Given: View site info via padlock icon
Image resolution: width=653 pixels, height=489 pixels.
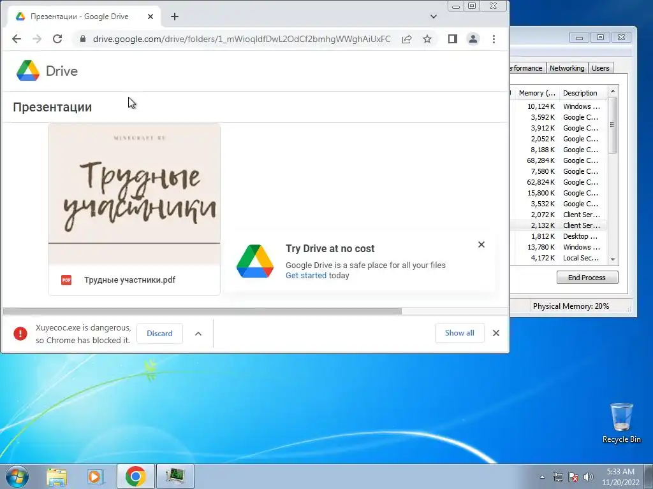Looking at the screenshot, I should 83,39.
